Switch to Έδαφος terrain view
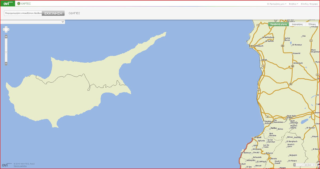The width and height of the screenshot is (320, 169). click(312, 24)
